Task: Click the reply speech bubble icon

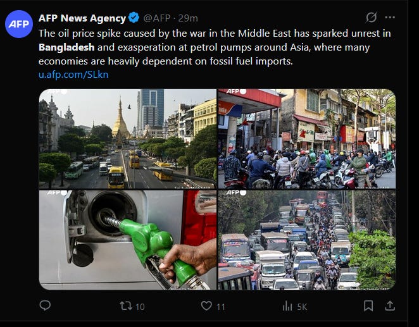Action: pyautogui.click(x=45, y=305)
